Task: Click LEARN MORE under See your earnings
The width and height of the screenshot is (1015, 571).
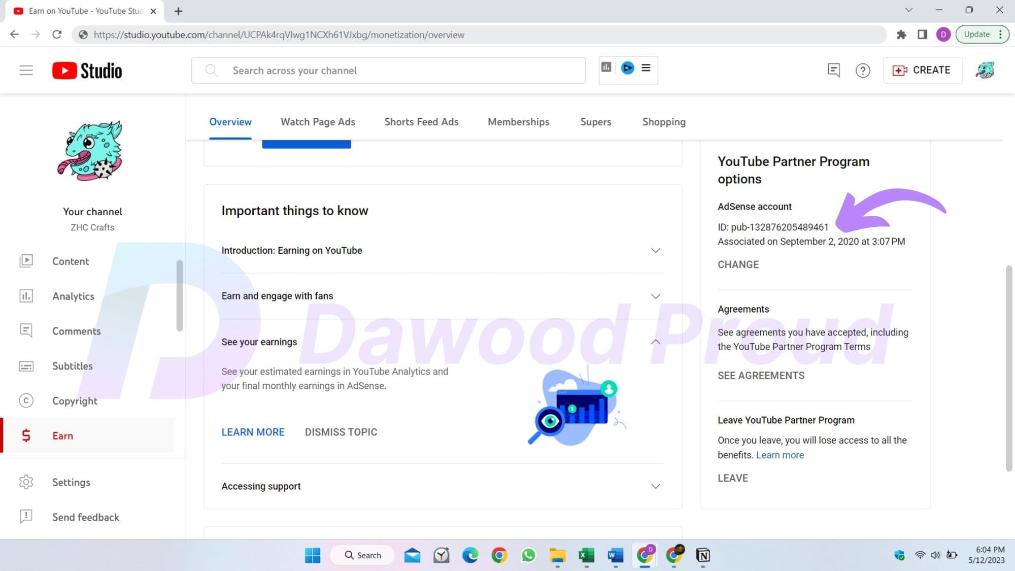Action: pyautogui.click(x=253, y=432)
